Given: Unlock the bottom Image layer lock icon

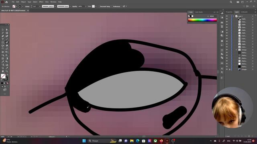Looking at the screenshot, I should click(x=230, y=69).
